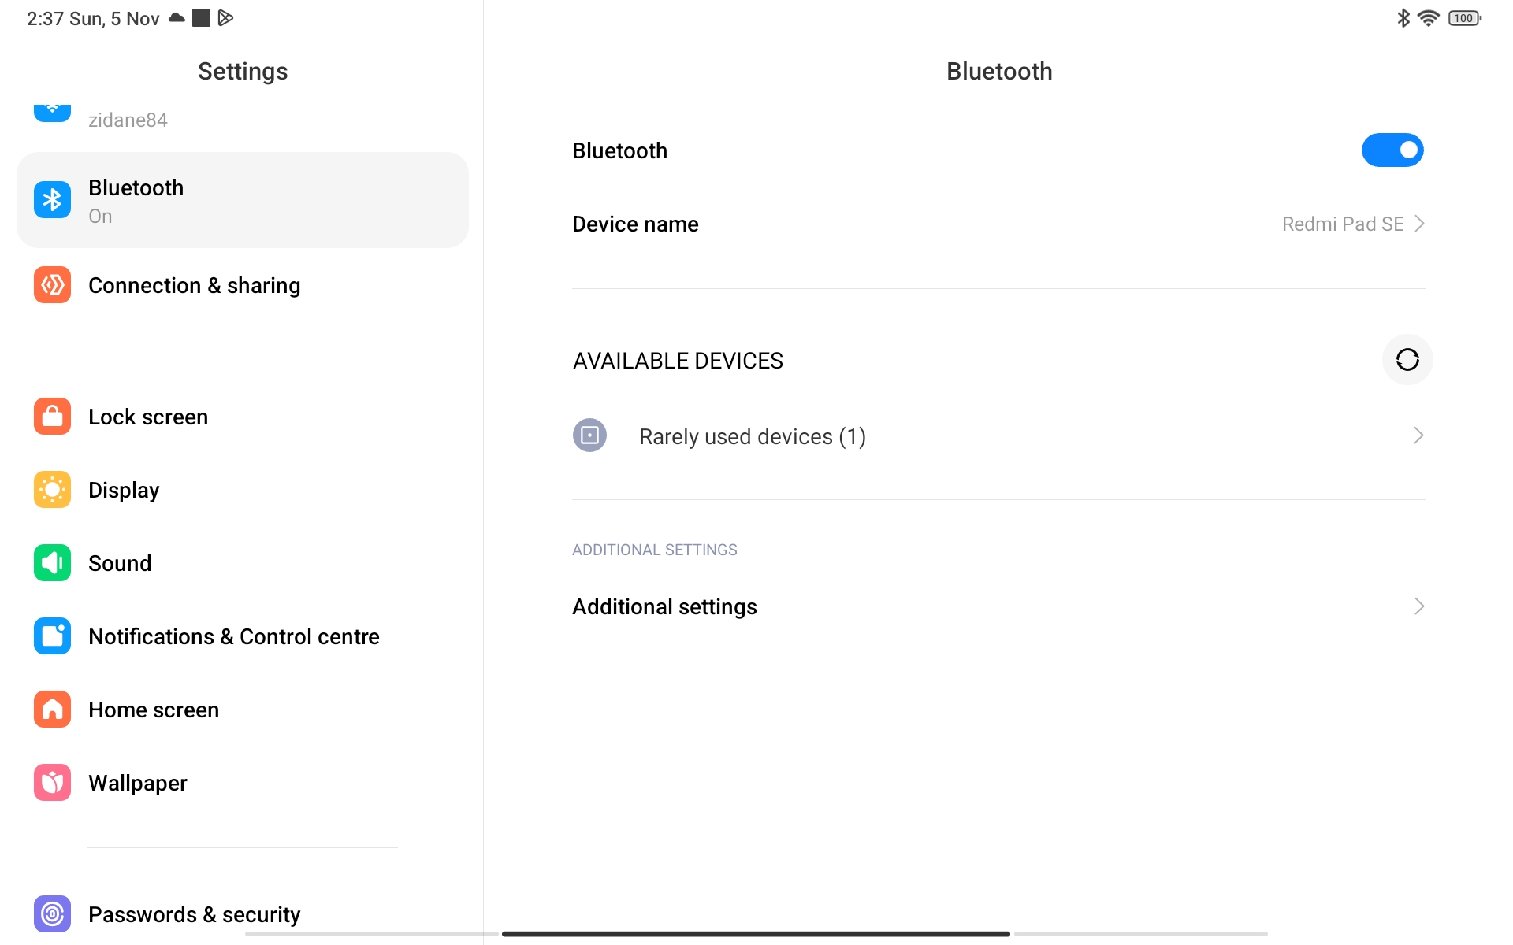Refresh the available devices list
The height and width of the screenshot is (945, 1513).
point(1407,360)
